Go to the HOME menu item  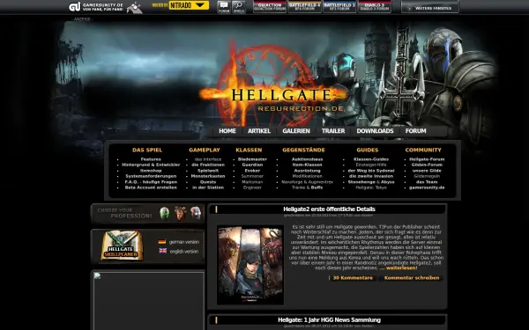tap(227, 131)
